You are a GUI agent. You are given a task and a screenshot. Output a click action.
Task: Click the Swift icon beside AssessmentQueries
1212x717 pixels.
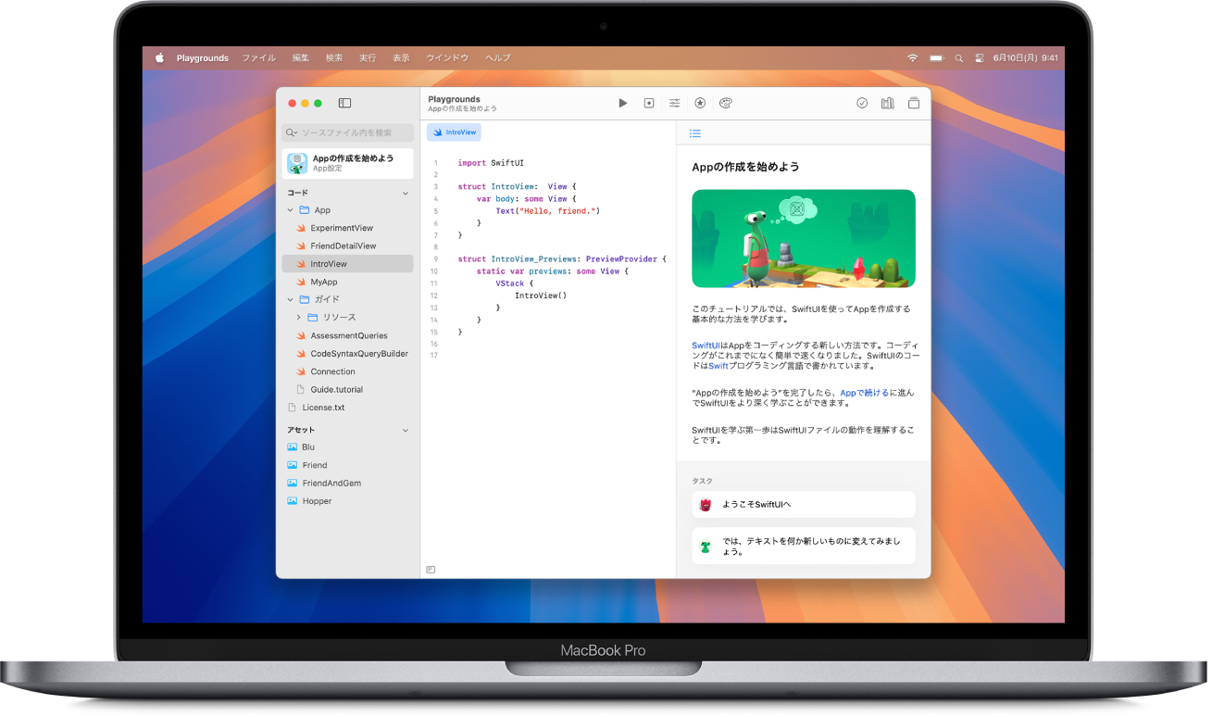pyautogui.click(x=301, y=336)
